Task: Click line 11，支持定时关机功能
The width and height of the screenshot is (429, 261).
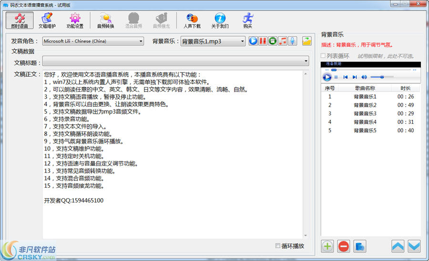Action: click(x=74, y=156)
